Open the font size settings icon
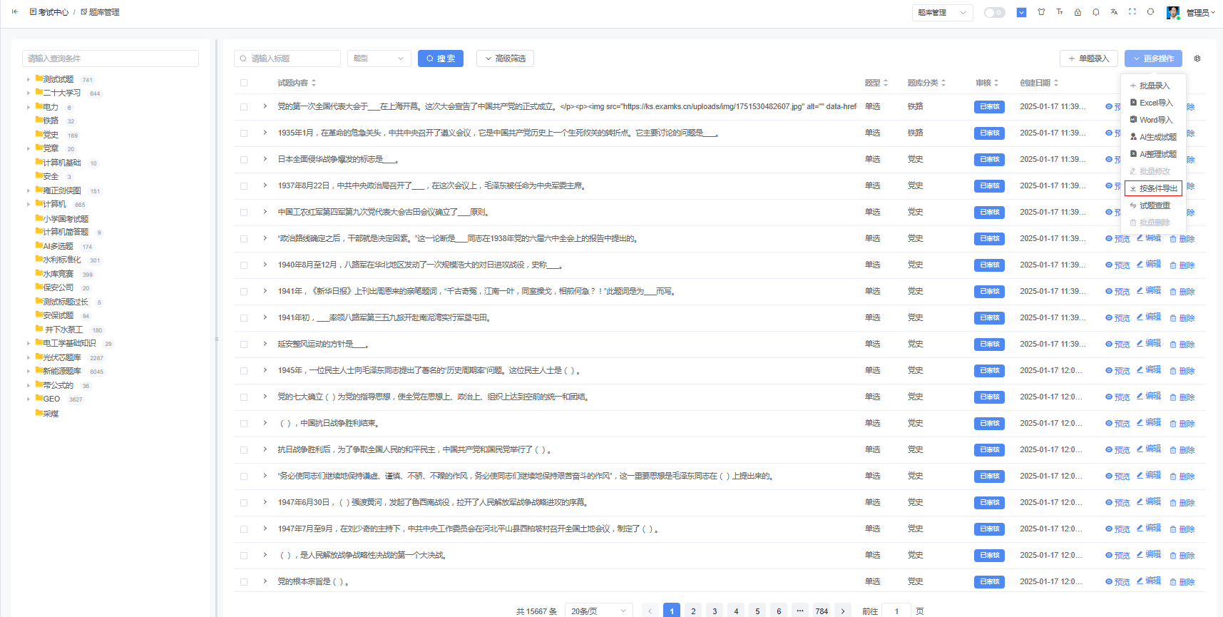 point(1060,12)
